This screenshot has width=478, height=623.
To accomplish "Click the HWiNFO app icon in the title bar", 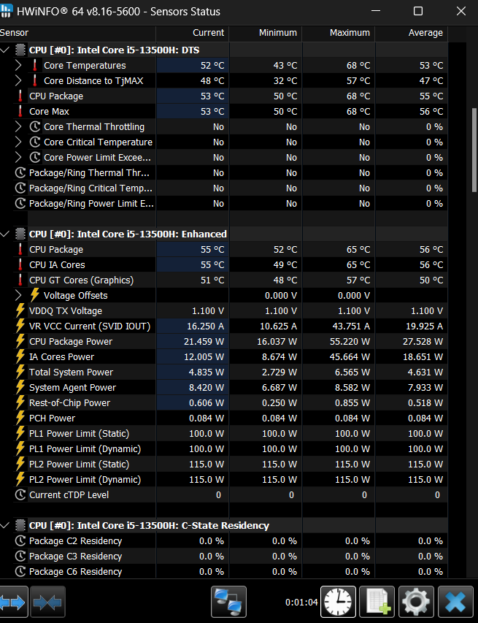I will point(6,11).
